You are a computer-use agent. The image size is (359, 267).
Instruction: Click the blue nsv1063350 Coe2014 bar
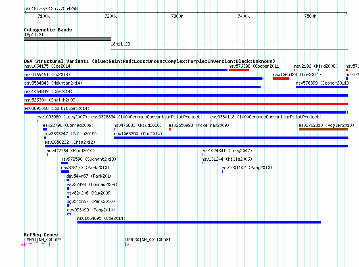point(231,138)
